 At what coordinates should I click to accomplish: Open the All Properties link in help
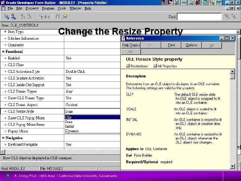coord(165,66)
